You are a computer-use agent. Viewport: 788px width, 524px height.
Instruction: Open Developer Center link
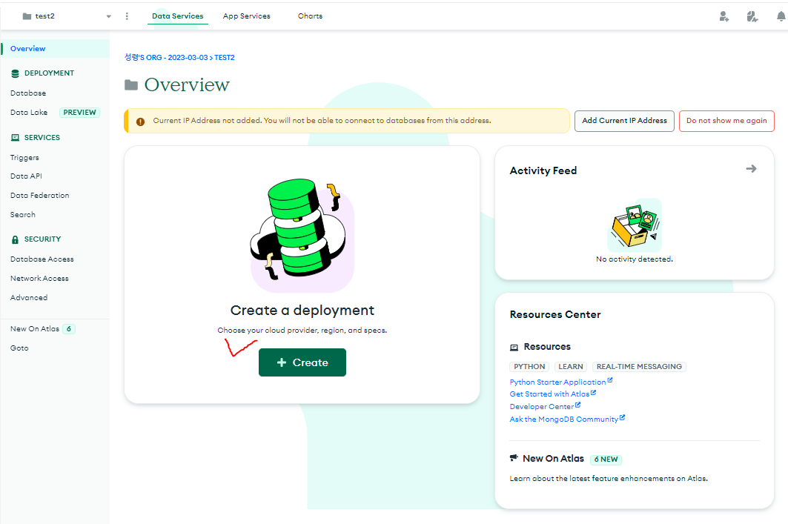(x=541, y=407)
